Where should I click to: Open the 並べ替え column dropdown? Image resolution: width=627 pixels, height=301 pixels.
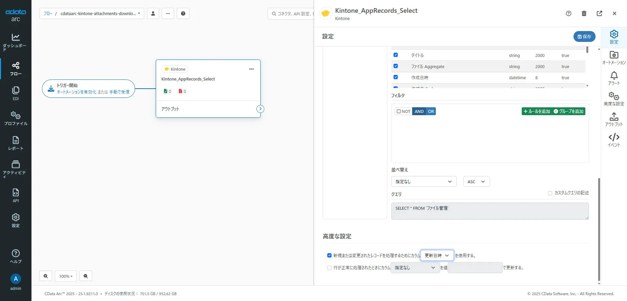pos(424,182)
